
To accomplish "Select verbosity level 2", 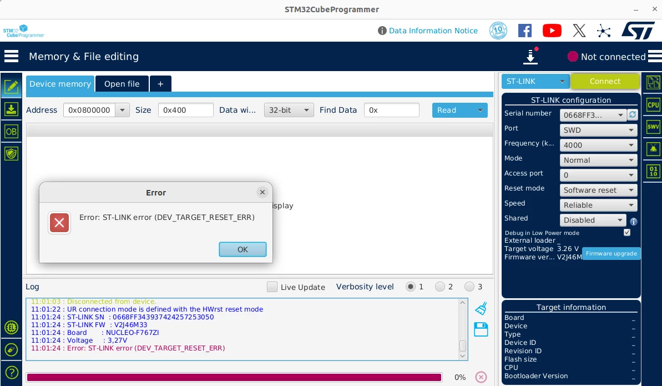I will point(440,287).
